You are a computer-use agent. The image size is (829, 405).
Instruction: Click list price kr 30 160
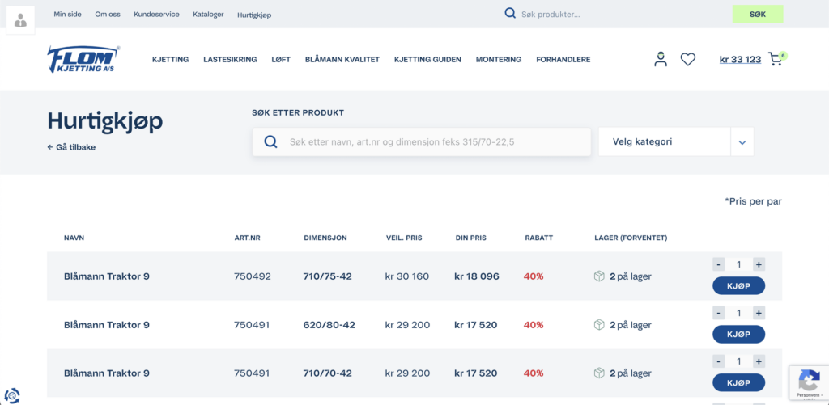[x=407, y=276]
